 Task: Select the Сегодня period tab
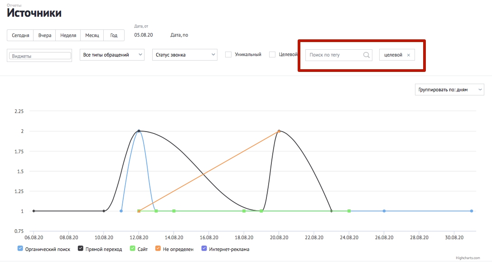[x=20, y=35]
